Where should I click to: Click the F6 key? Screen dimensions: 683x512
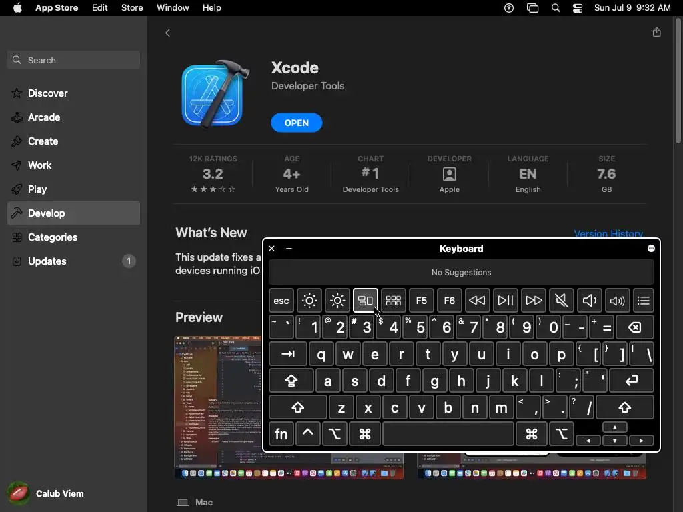(x=449, y=301)
